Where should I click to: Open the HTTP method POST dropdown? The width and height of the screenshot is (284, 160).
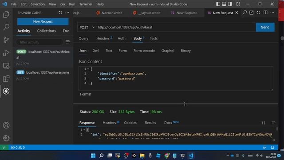click(x=87, y=28)
